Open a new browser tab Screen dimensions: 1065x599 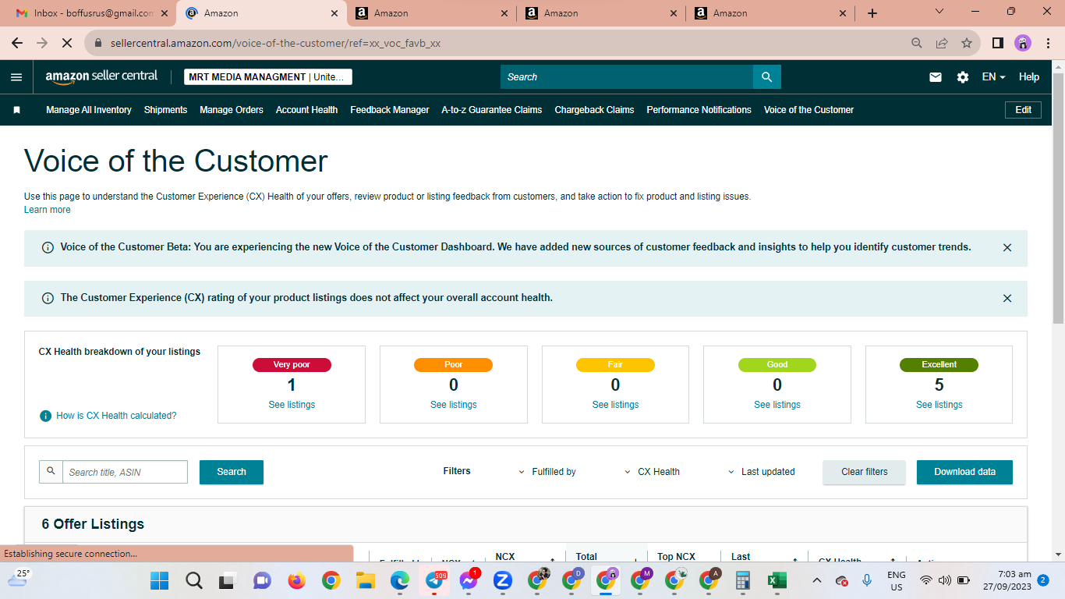872,13
